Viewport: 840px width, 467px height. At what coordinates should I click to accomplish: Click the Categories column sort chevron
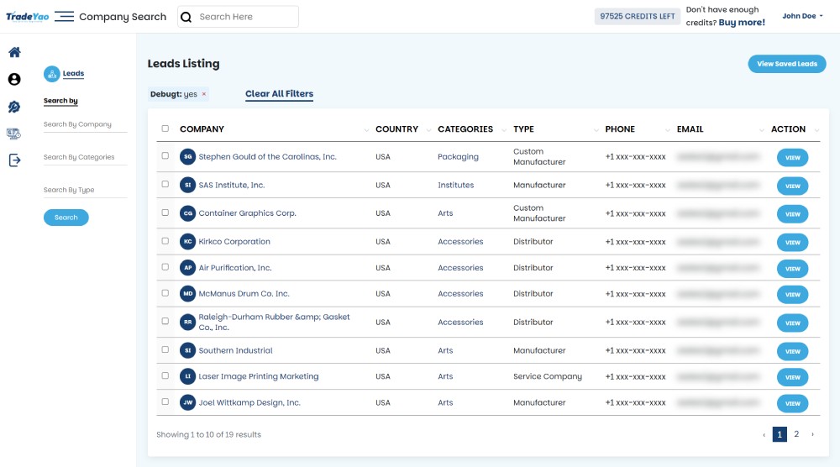pyautogui.click(x=505, y=130)
